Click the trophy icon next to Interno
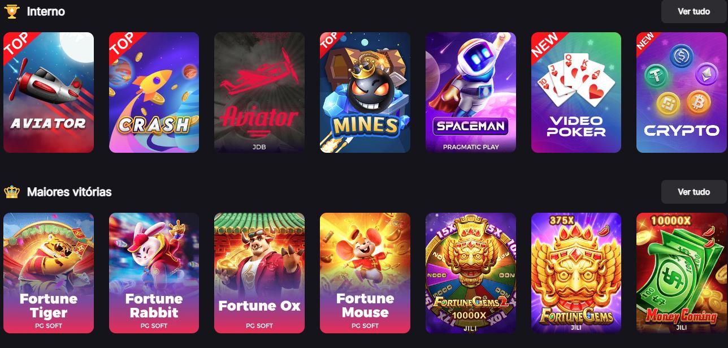Image resolution: width=728 pixels, height=348 pixels. pos(12,11)
